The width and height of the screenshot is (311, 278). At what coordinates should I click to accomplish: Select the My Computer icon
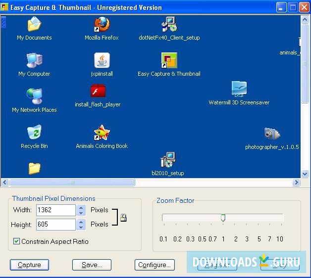(x=34, y=60)
